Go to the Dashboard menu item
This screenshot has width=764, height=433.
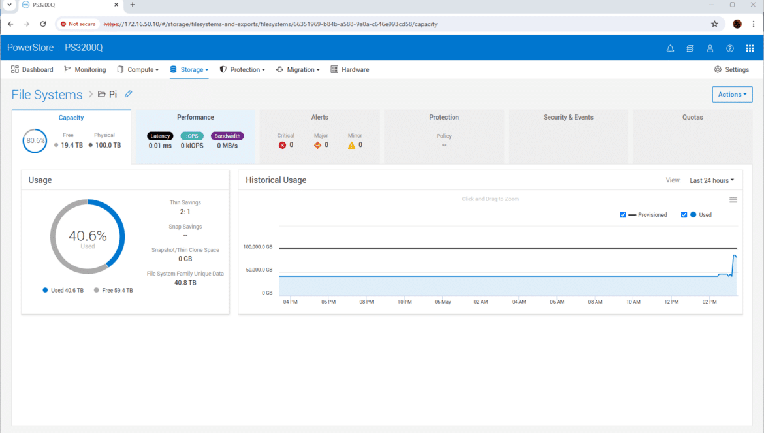click(x=32, y=70)
